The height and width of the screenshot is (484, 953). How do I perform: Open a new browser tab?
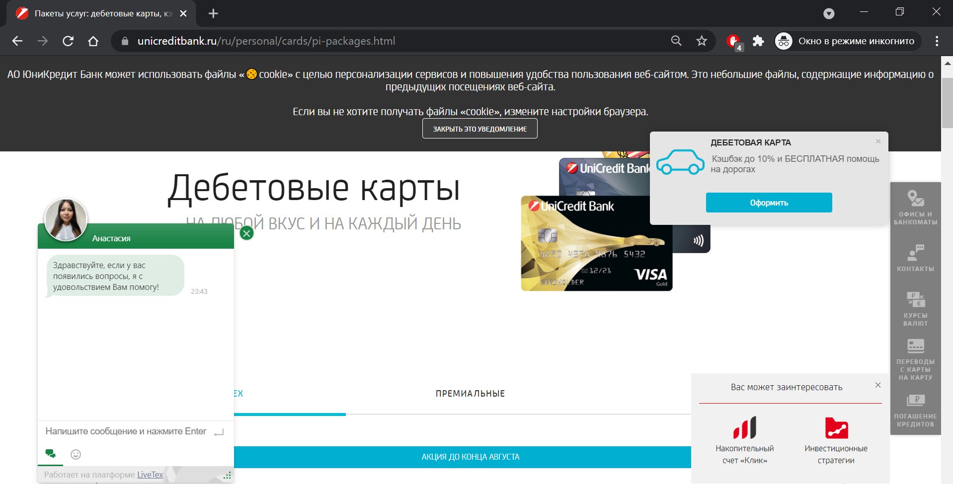[x=213, y=13]
